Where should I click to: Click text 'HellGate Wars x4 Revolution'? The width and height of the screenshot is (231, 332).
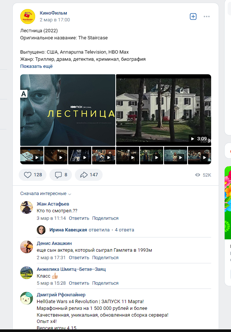point(67,302)
